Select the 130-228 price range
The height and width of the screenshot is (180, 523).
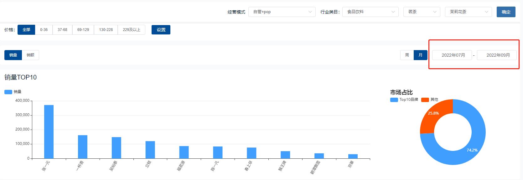point(106,30)
